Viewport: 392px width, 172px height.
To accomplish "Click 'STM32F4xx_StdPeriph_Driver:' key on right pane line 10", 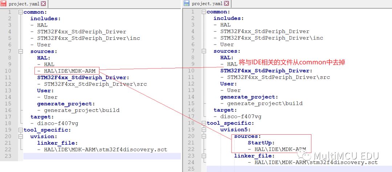I will [x=266, y=71].
